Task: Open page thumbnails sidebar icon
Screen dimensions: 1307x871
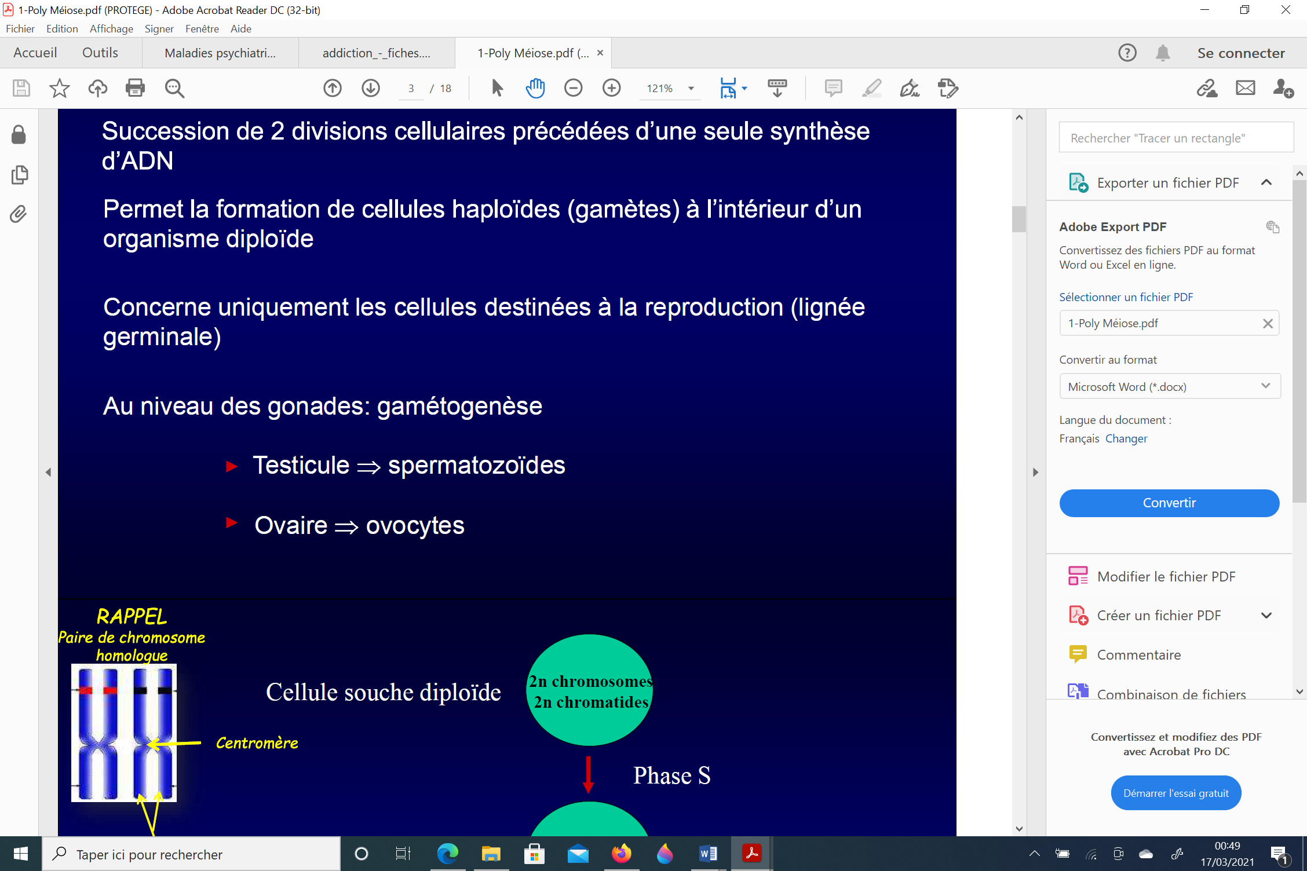Action: (x=19, y=175)
